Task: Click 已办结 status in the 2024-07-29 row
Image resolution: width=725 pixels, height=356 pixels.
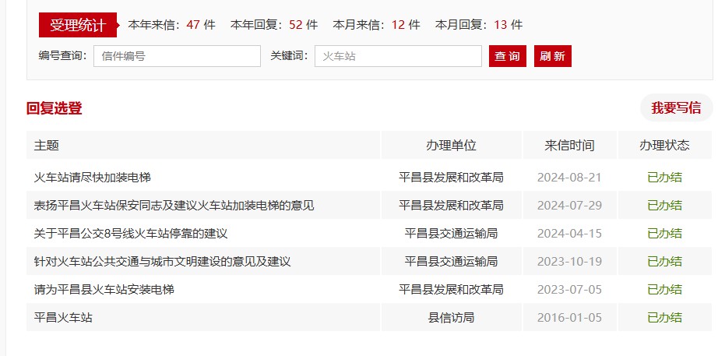Action: (664, 206)
